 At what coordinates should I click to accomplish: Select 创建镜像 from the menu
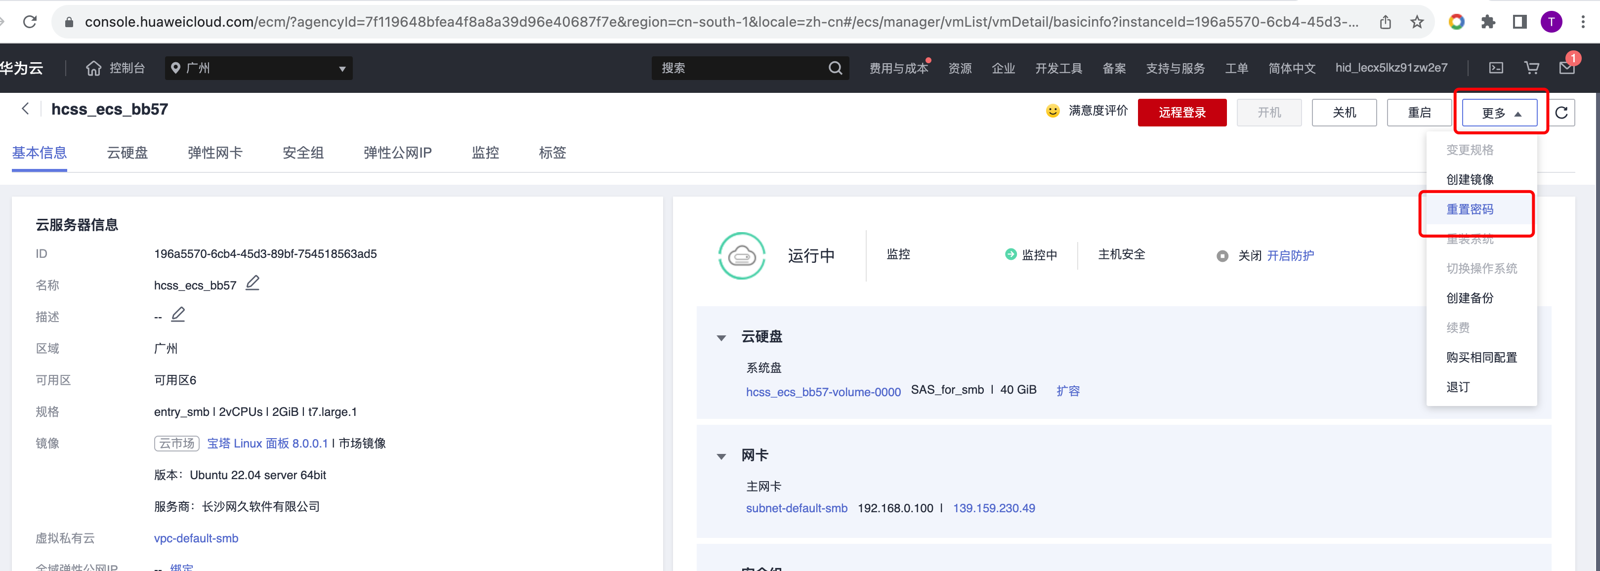tap(1470, 179)
